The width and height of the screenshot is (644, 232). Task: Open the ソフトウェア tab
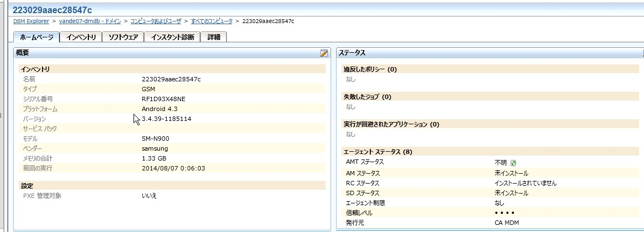tap(123, 37)
